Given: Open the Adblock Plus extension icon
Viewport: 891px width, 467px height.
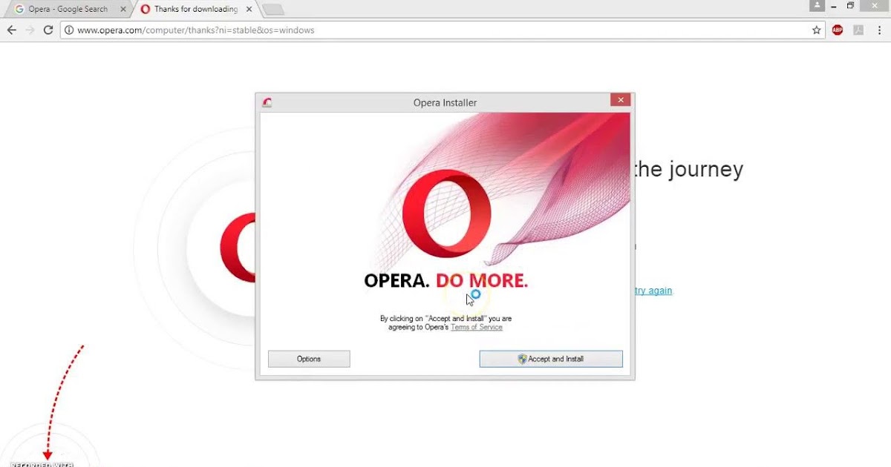Looking at the screenshot, I should (x=838, y=30).
